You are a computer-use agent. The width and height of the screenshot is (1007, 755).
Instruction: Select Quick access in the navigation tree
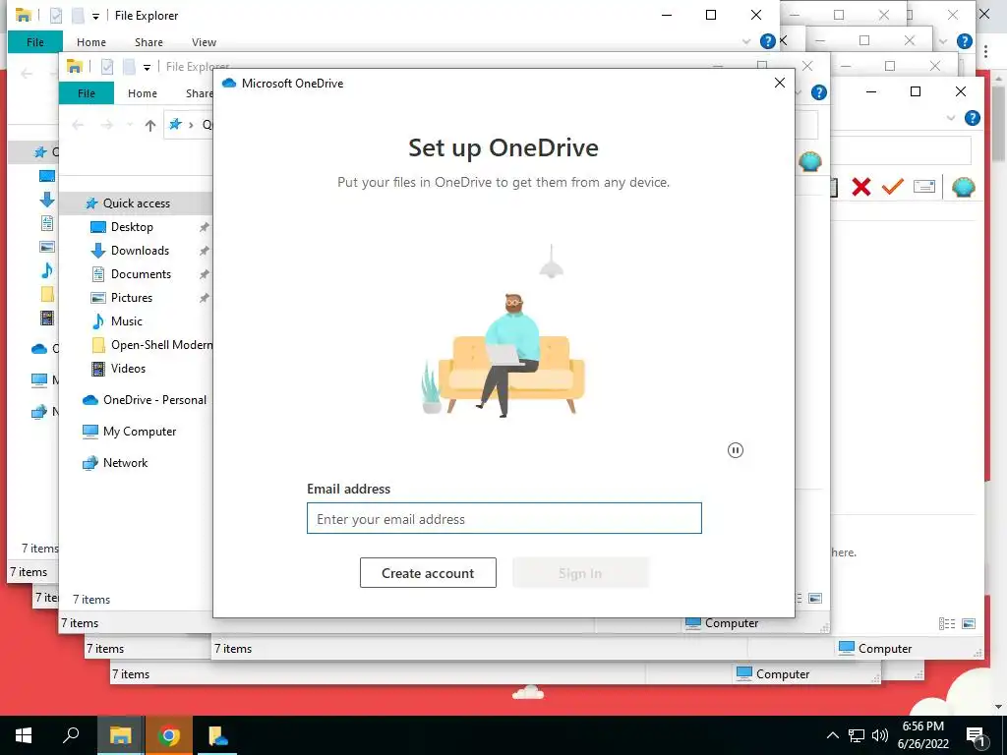coord(136,203)
